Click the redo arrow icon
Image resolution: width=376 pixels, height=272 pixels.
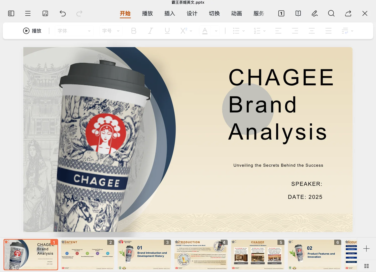click(x=79, y=13)
